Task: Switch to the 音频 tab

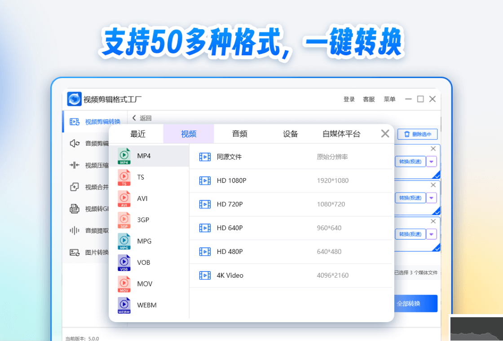Action: tap(239, 133)
